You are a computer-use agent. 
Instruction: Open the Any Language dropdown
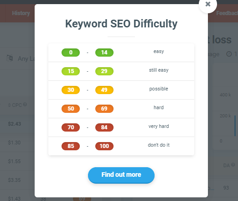click(x=26, y=58)
